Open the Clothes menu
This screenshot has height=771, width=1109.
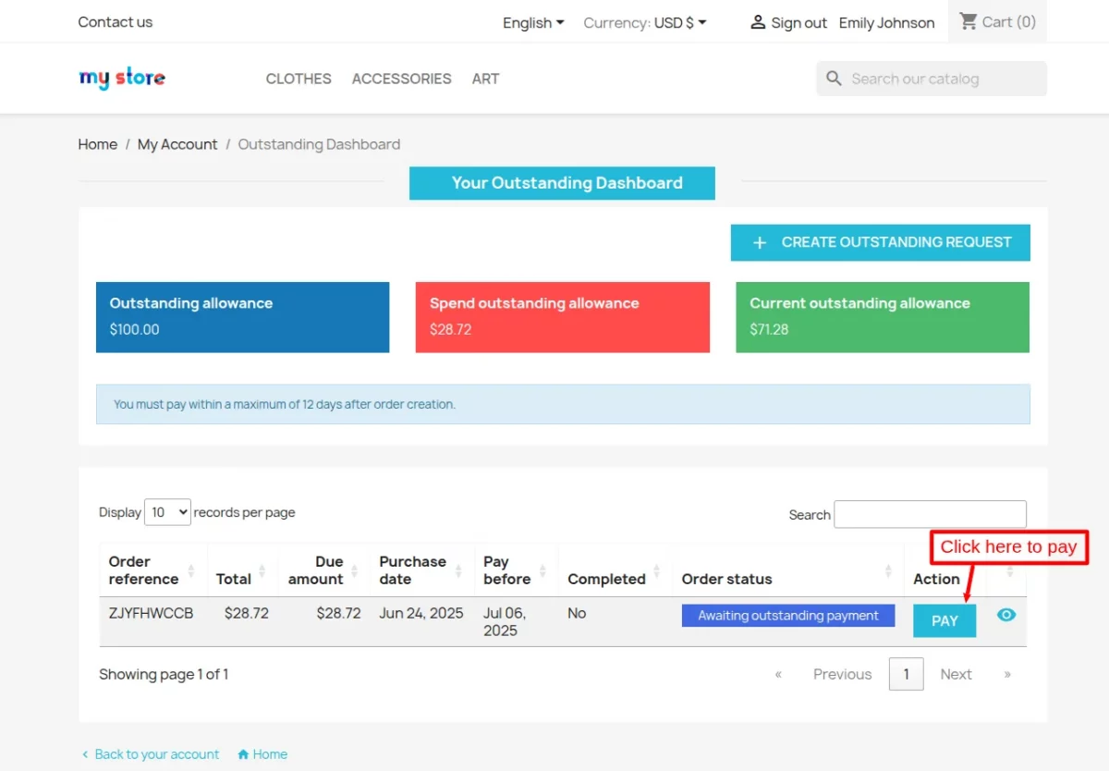click(299, 79)
